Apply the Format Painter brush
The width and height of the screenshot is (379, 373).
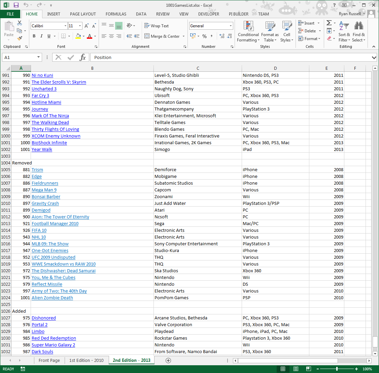pos(20,38)
